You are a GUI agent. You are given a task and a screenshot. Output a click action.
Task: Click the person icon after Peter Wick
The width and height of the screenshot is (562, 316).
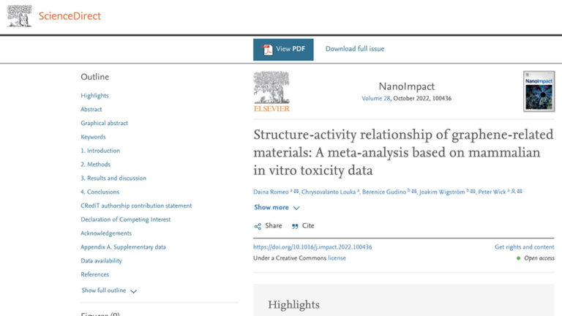(512, 192)
